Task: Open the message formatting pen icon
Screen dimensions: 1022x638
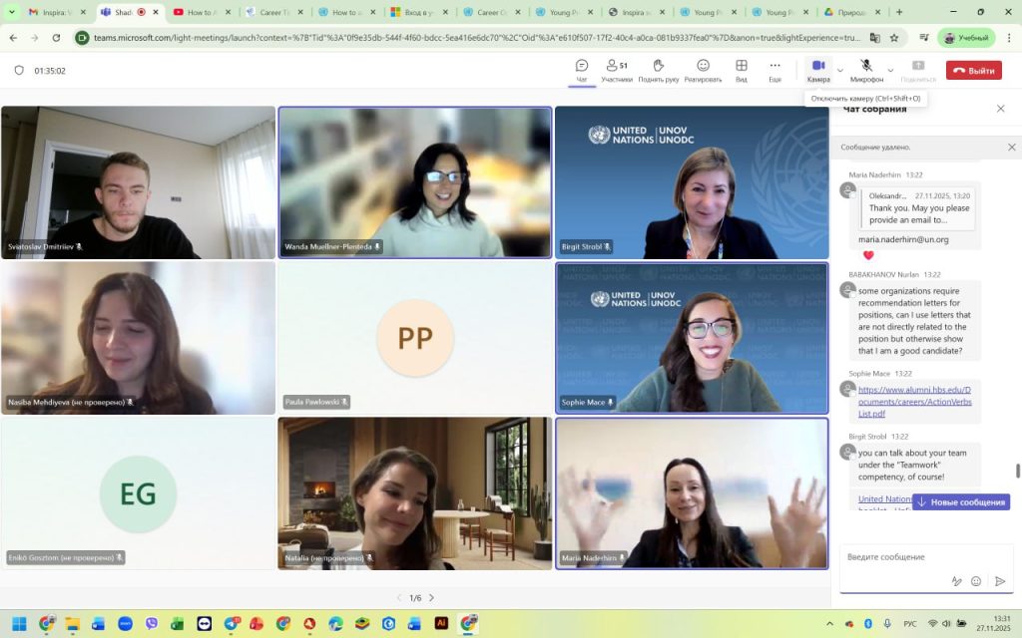Action: tap(956, 581)
